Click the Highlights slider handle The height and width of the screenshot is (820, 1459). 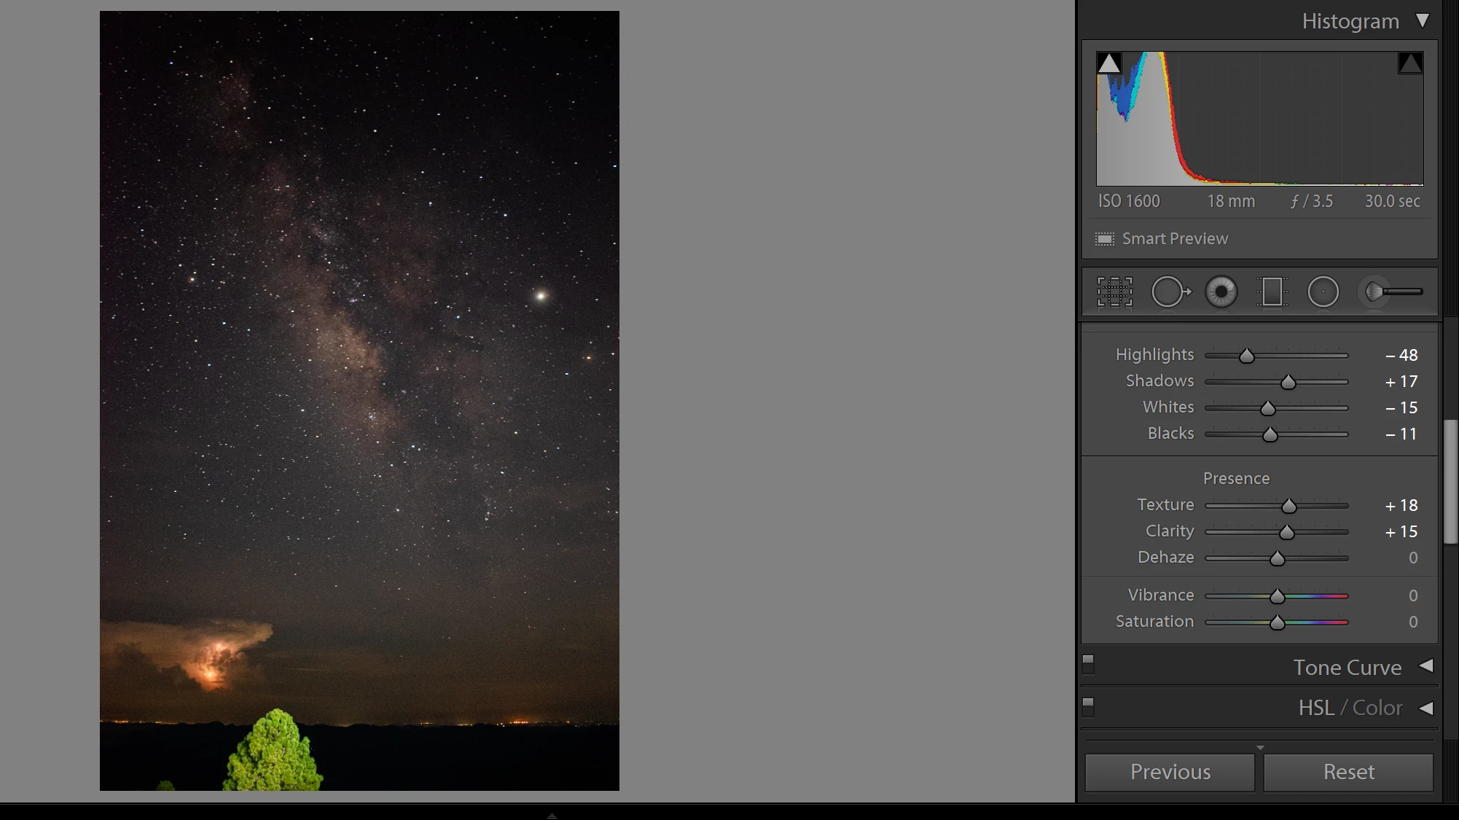(x=1247, y=356)
